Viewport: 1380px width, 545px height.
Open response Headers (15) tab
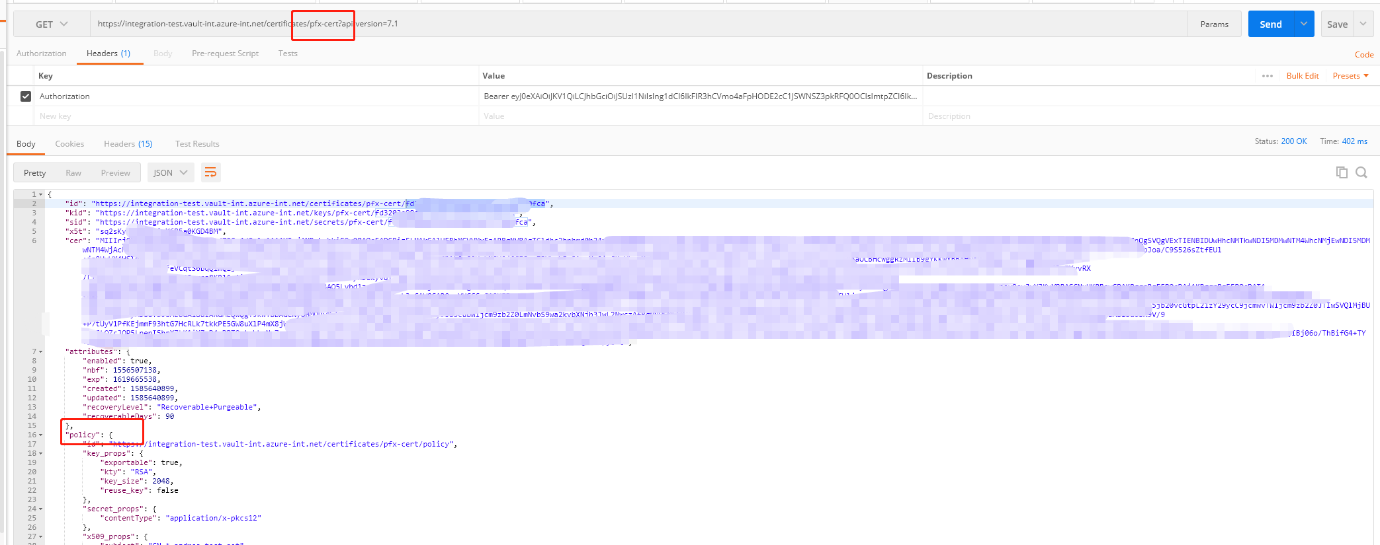pyautogui.click(x=128, y=144)
